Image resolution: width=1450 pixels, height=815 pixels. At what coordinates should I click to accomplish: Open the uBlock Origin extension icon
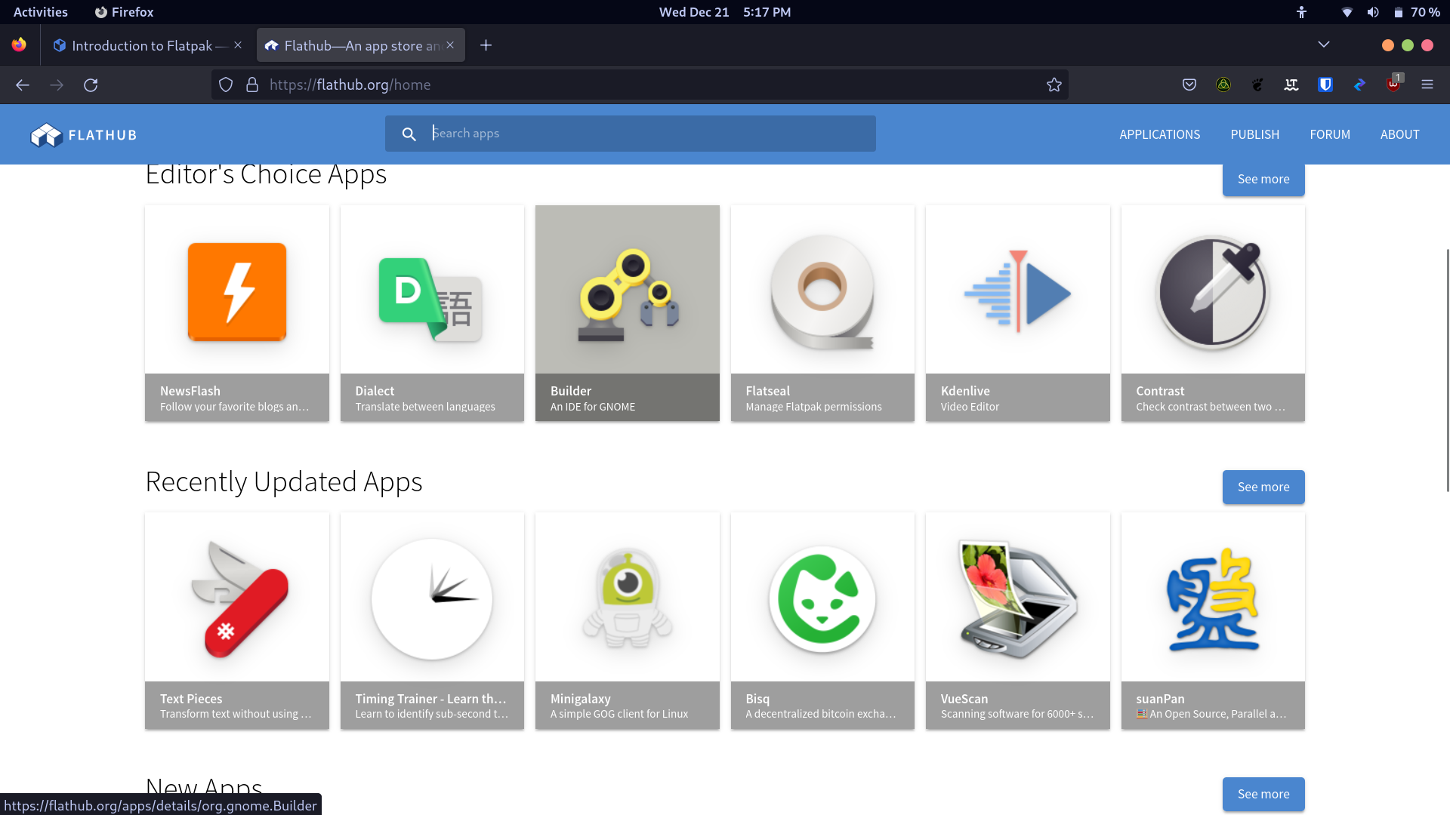1393,85
